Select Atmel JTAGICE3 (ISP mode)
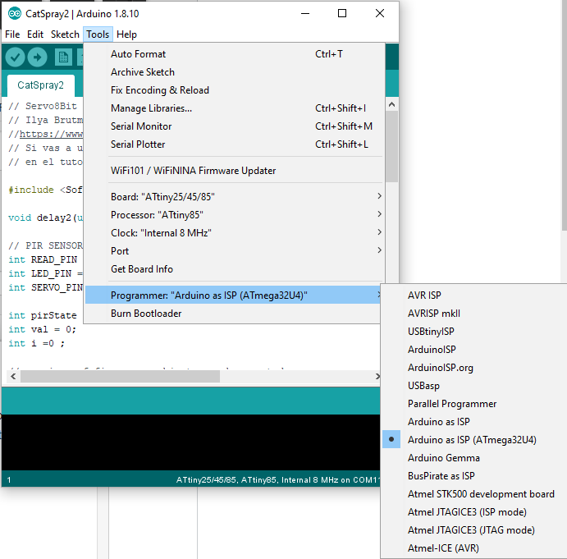567x559 pixels. 474,512
